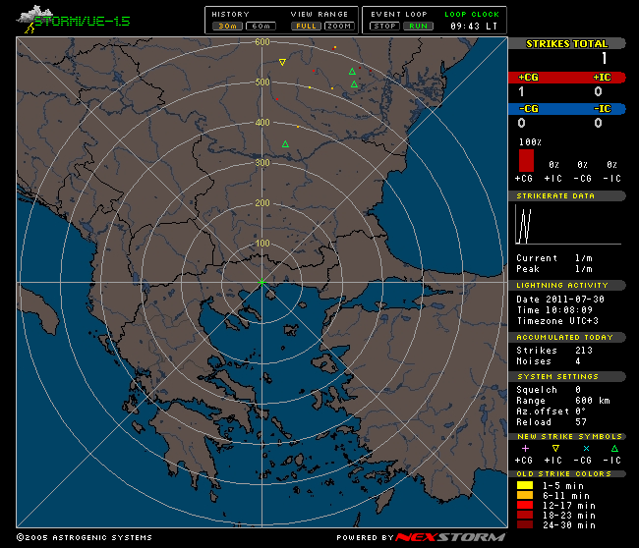Click the +CG plus symbol in legend
This screenshot has height=548, width=639.
(525, 448)
